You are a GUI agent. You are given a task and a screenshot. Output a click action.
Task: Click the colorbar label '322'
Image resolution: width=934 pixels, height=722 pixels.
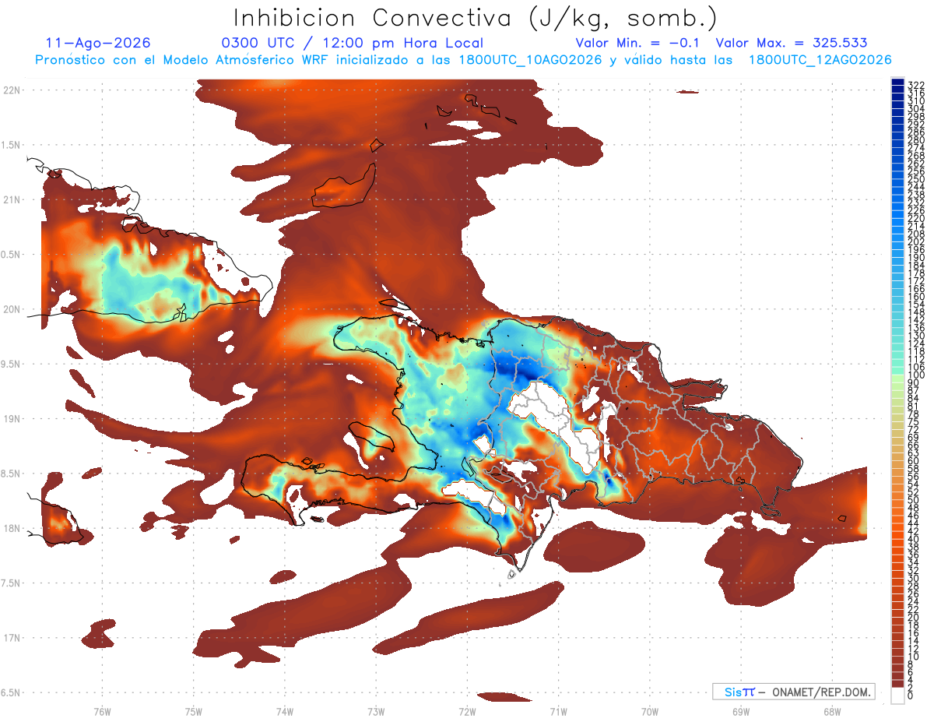tap(915, 85)
